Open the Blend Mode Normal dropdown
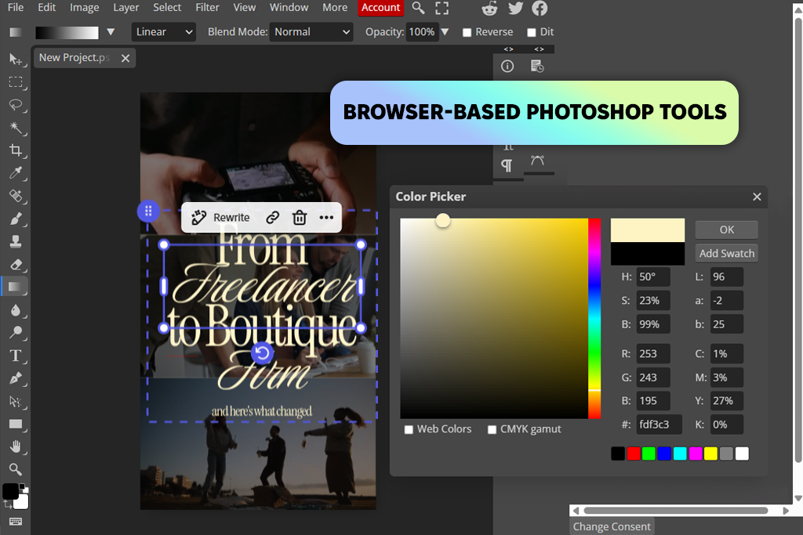 coord(311,31)
